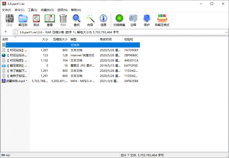229x158 pixels.
Task: Go up one folder with the arrow button
Action: 5,32
